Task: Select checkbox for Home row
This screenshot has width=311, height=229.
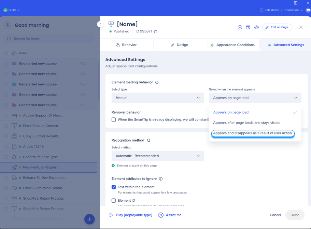Action: click(6, 53)
